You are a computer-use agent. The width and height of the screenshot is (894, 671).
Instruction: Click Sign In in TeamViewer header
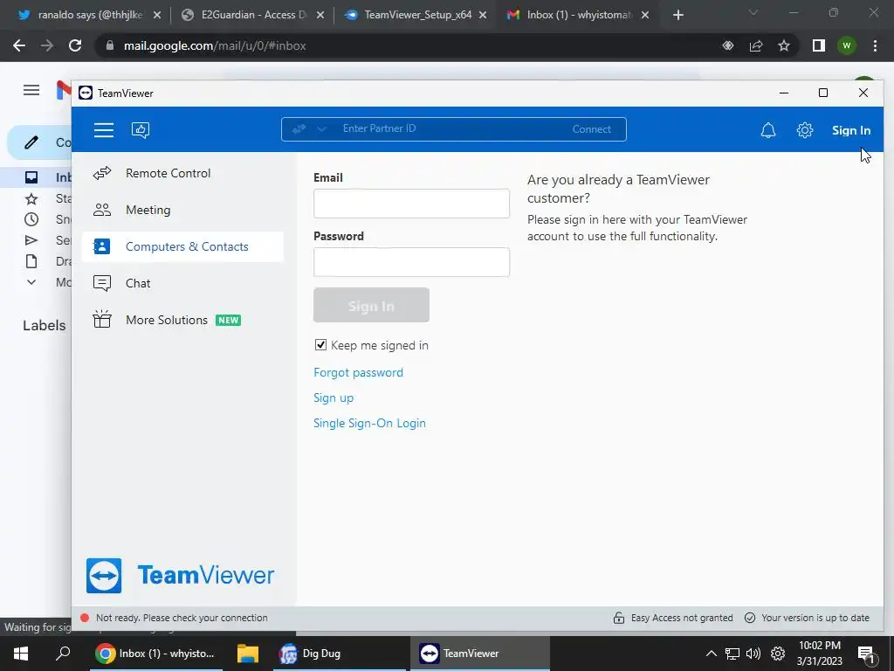click(850, 130)
